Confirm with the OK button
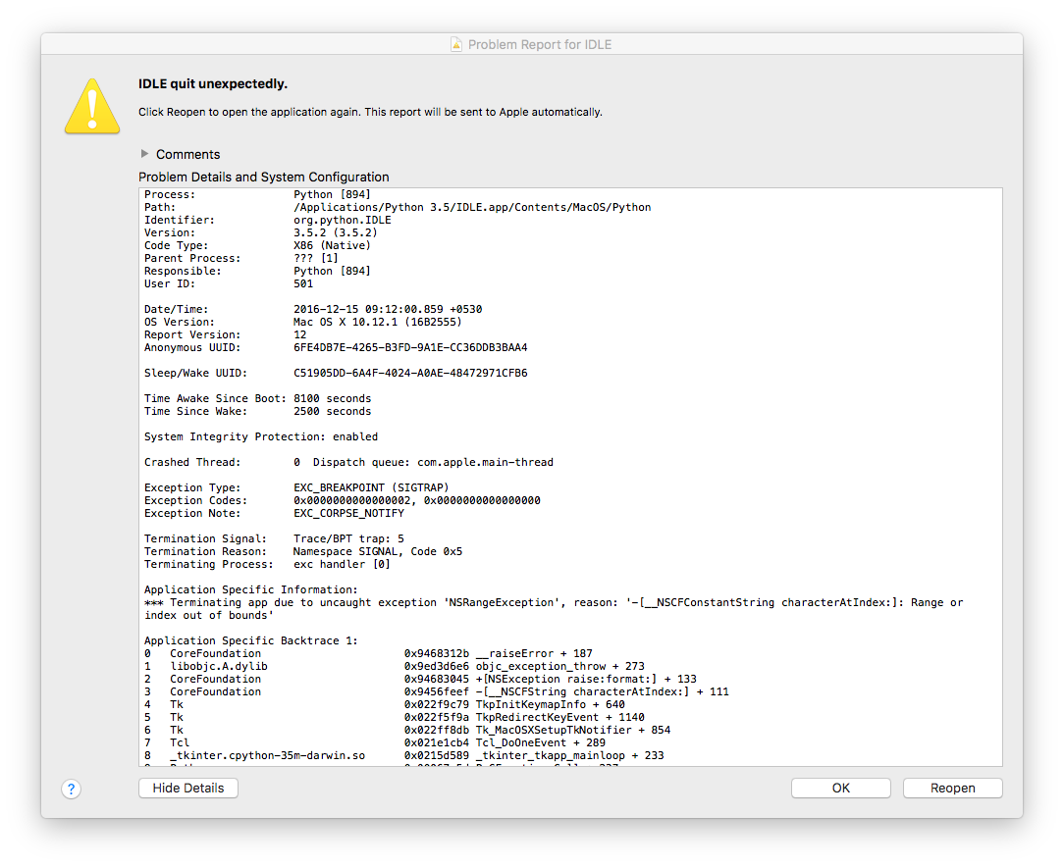The width and height of the screenshot is (1064, 867). coord(841,788)
